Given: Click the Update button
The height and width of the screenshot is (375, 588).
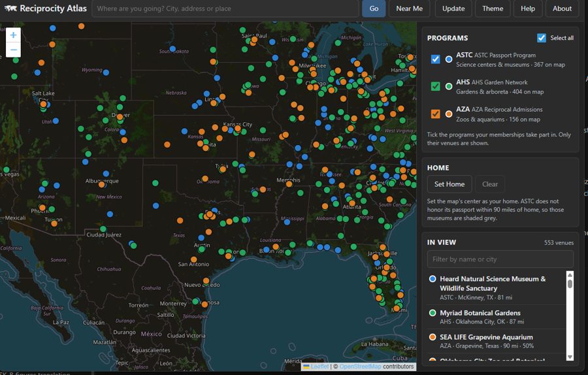Looking at the screenshot, I should click(453, 8).
